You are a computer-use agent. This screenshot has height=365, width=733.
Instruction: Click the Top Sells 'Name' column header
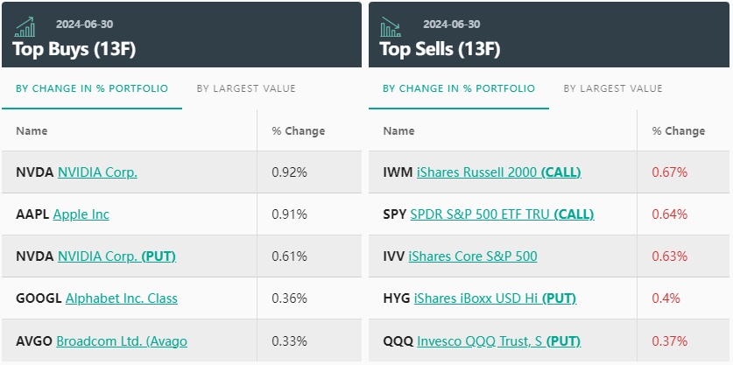point(399,131)
